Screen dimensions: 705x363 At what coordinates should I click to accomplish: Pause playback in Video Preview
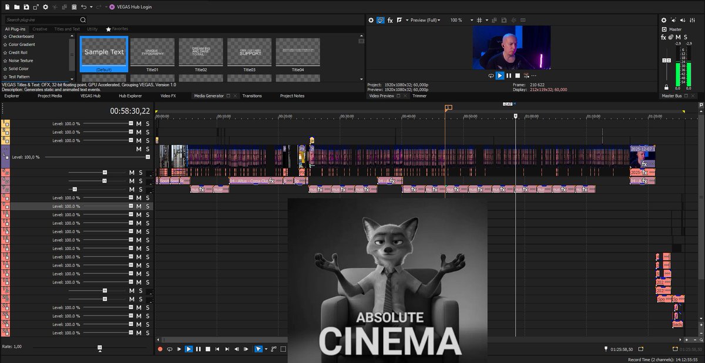[509, 75]
